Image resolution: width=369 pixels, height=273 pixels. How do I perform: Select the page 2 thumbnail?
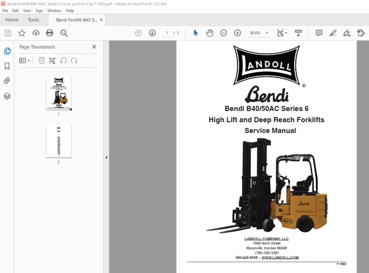(58, 141)
